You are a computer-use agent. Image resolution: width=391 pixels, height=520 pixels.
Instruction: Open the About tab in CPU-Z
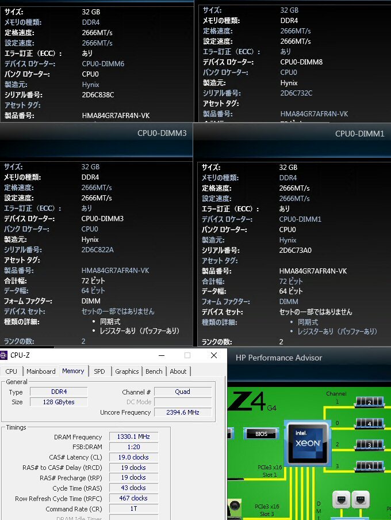pos(178,371)
